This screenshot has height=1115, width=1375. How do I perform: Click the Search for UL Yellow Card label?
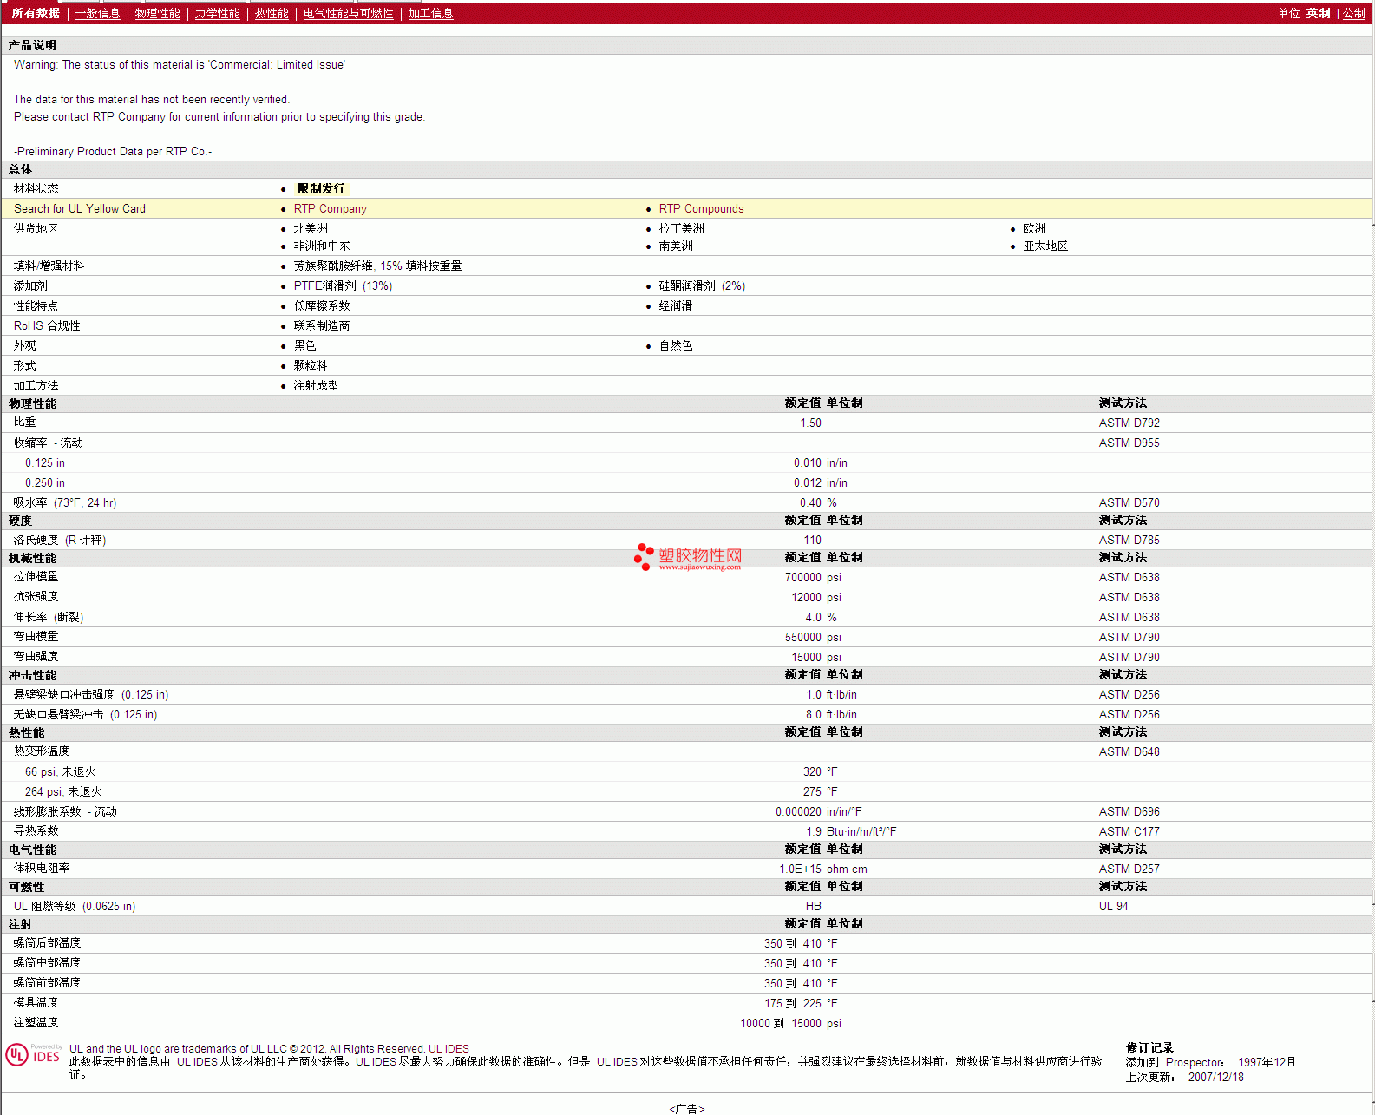coord(80,208)
